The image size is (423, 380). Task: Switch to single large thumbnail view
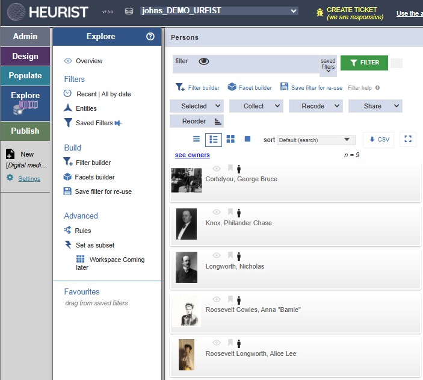click(247, 139)
